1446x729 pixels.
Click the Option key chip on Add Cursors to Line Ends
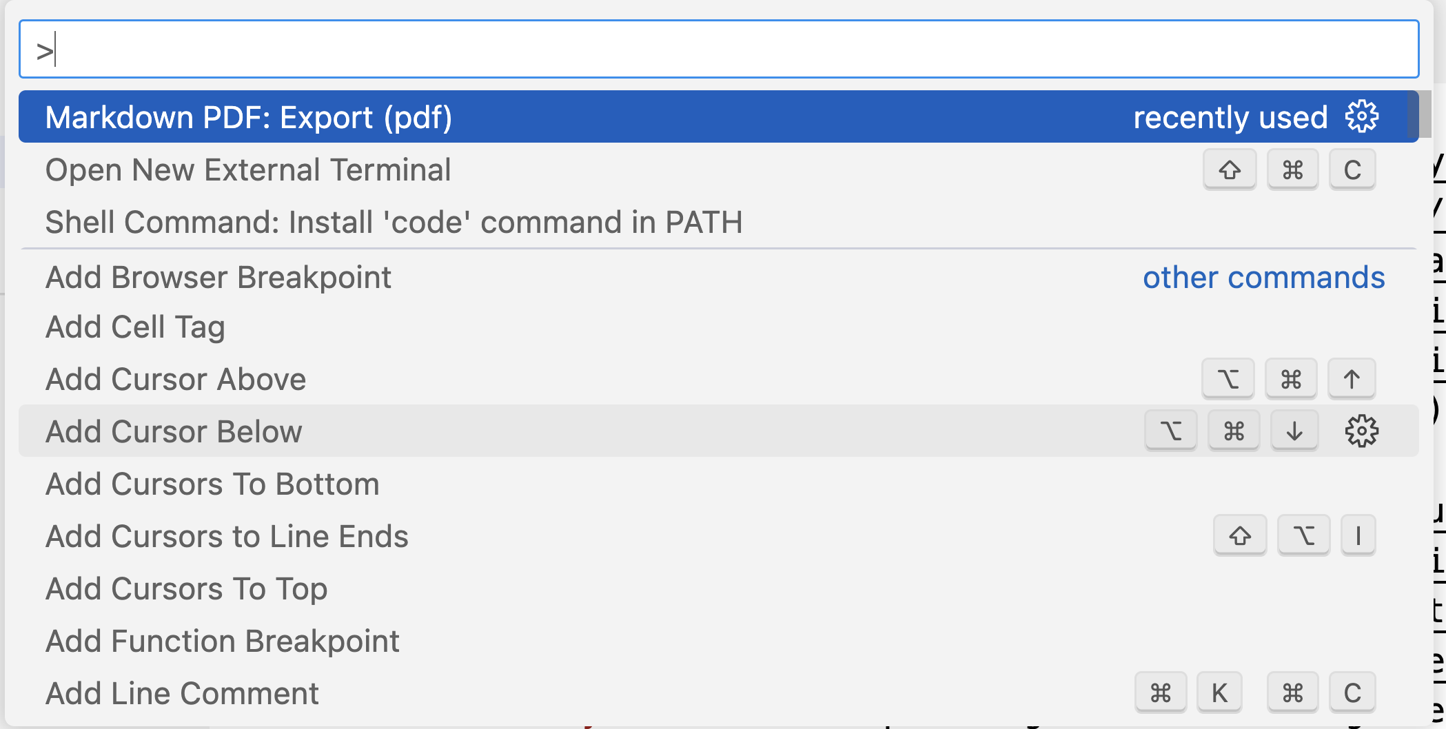pyautogui.click(x=1303, y=535)
